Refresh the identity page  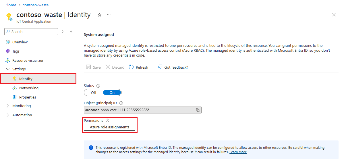click(138, 67)
